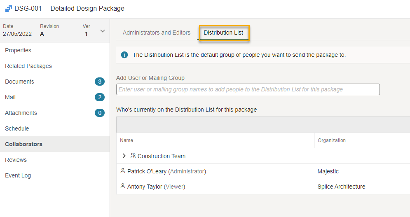Click the Documents count badge showing 3
Viewport: 410px width, 217px height.
(x=100, y=82)
